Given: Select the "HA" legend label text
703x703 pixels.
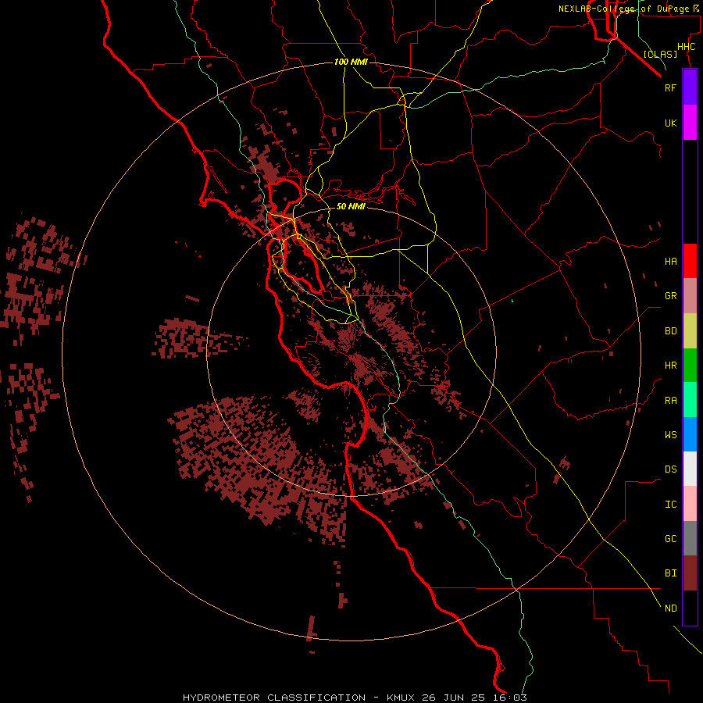Looking at the screenshot, I should 670,261.
